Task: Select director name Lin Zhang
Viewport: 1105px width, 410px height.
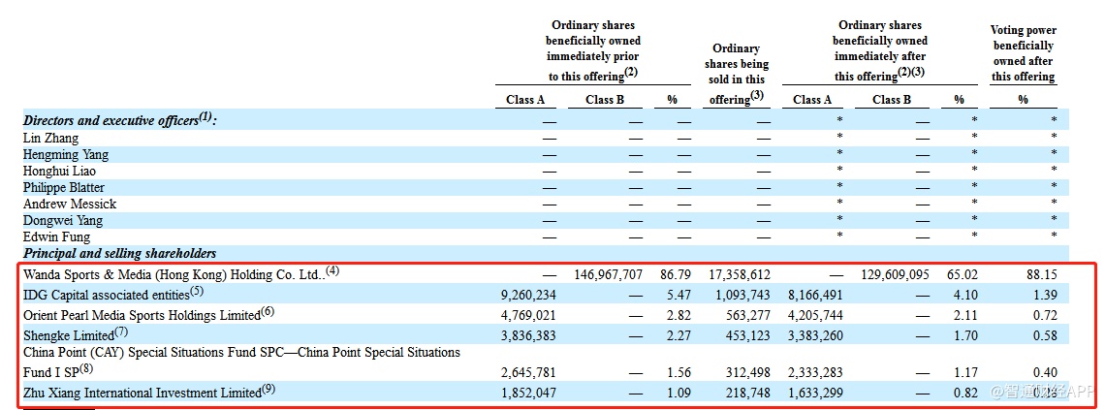Action: tap(51, 138)
